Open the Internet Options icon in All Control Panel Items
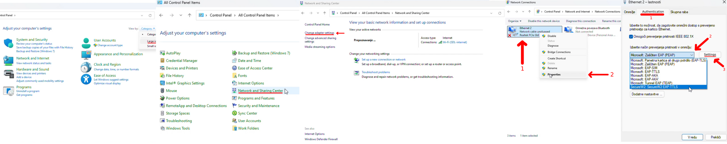The width and height of the screenshot is (727, 144). 234,83
